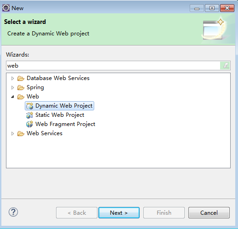This screenshot has width=238, height=229.
Task: Click the Cancel button
Action: click(209, 213)
